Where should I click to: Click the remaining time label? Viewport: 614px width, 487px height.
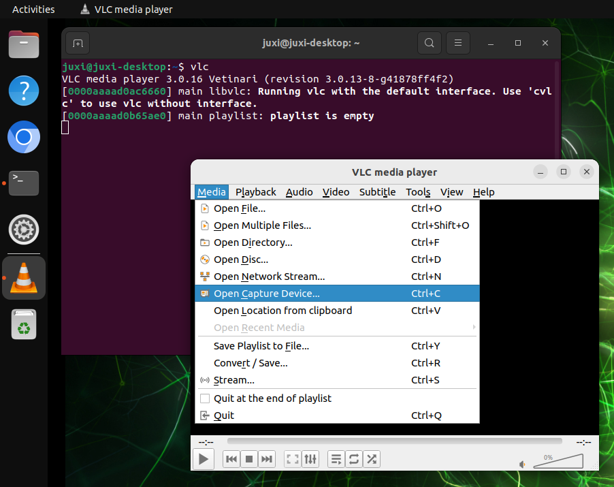pos(583,442)
